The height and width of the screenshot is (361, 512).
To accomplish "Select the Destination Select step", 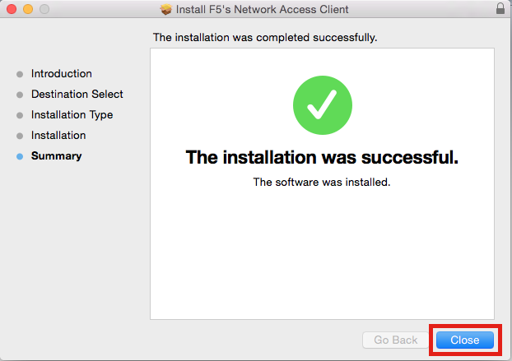I will point(77,95).
